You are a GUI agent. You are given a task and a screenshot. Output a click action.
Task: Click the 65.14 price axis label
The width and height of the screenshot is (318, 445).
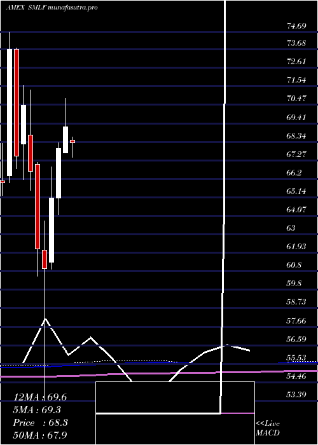[x=296, y=191]
